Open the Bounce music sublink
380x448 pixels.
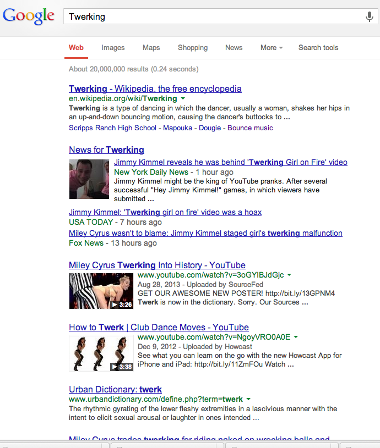250,128
